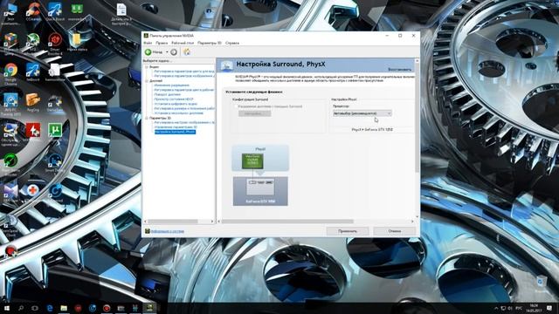559x314 pixels.
Task: Click the taskbar clock and date
Action: (x=534, y=308)
